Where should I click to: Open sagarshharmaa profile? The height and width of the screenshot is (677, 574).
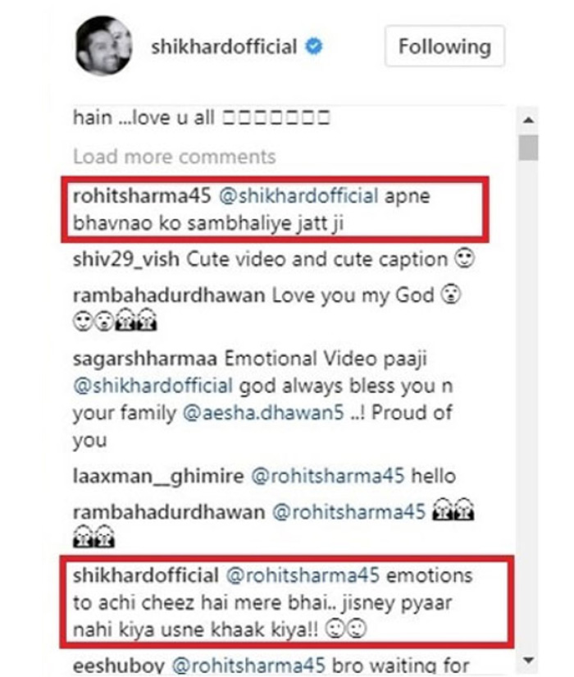[144, 359]
